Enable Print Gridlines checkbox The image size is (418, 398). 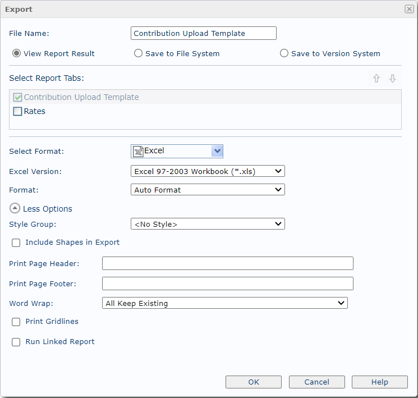16,322
